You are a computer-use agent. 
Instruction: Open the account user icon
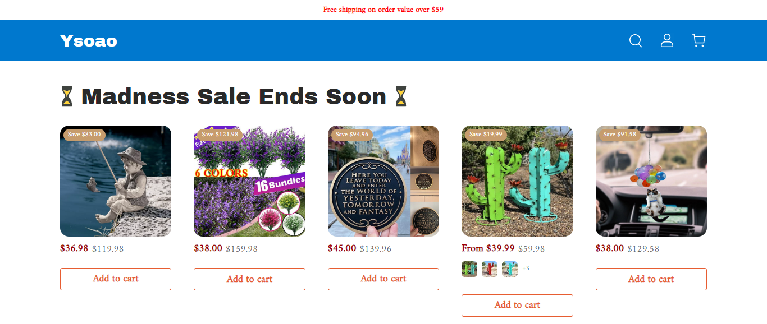pyautogui.click(x=667, y=40)
